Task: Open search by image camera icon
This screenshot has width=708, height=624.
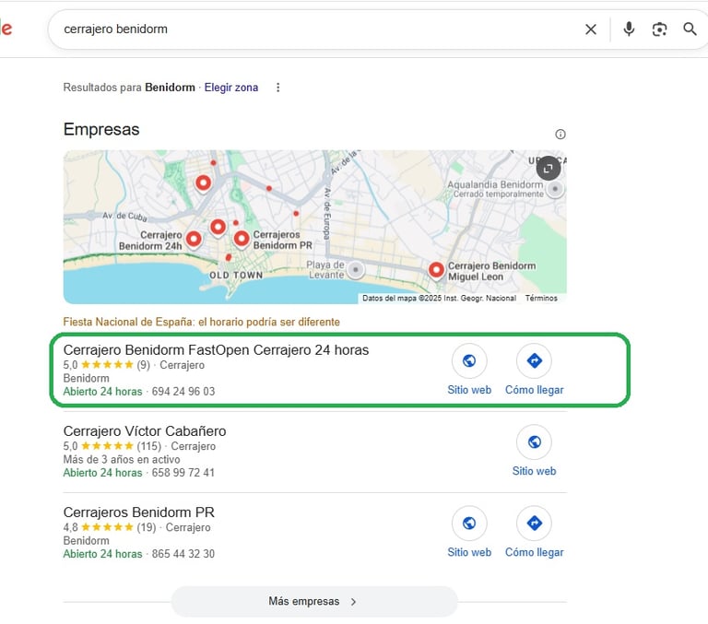Action: click(x=660, y=29)
